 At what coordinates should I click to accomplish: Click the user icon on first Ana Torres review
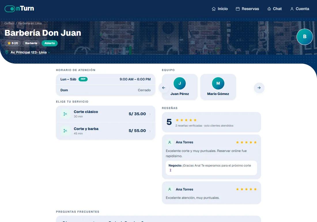[x=170, y=142]
